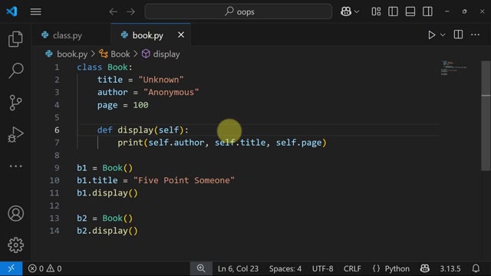Select the book.py tab
Screen dimensions: 491x276
pyautogui.click(x=147, y=35)
